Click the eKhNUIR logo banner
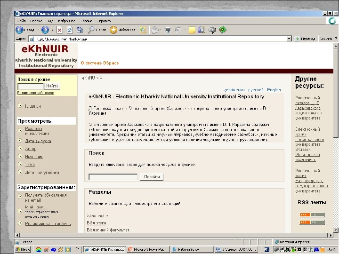 point(46,56)
